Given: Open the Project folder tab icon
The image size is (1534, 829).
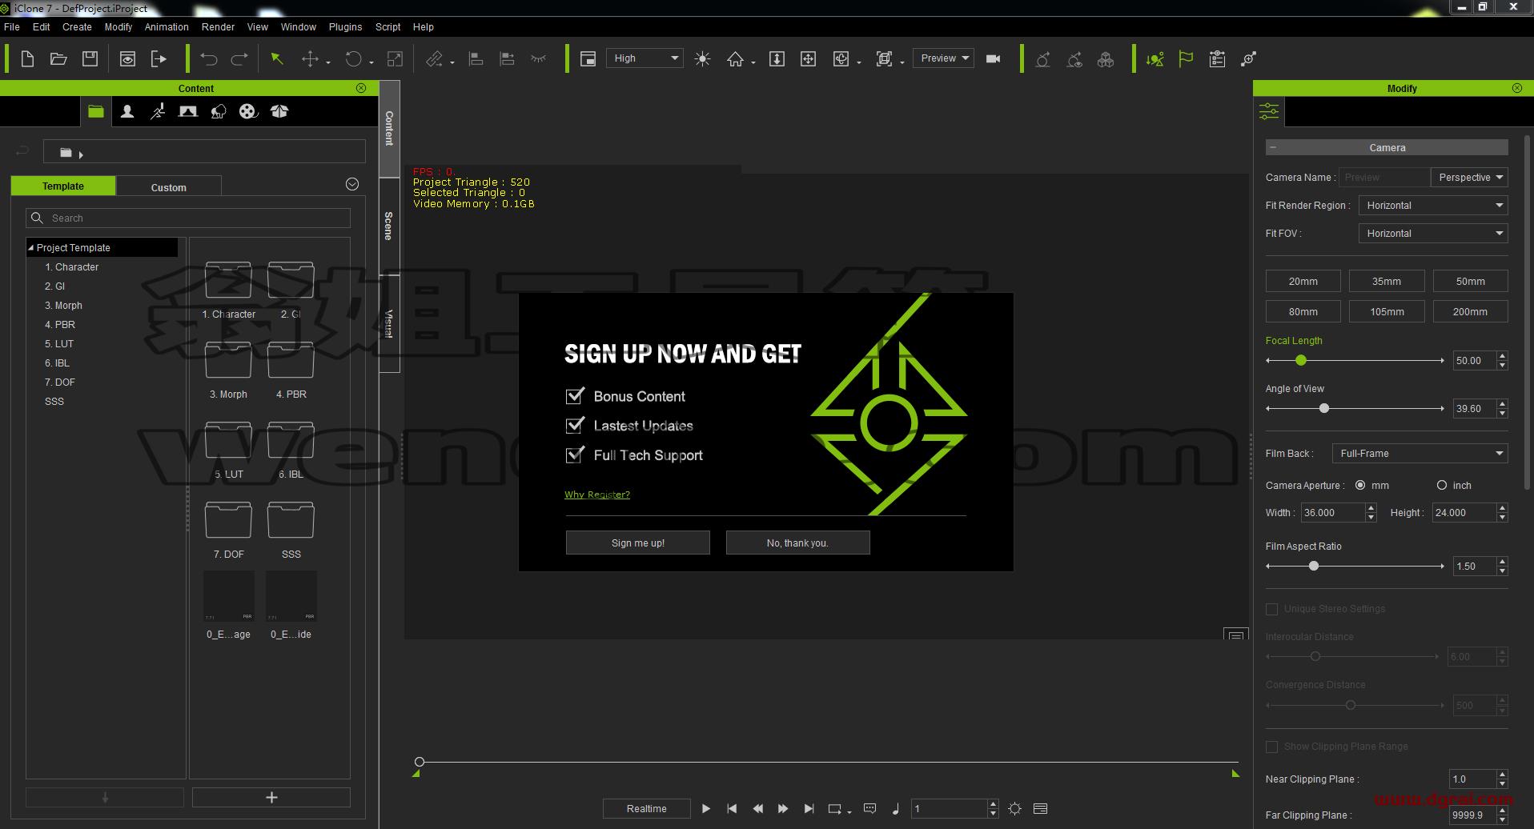Looking at the screenshot, I should point(96,111).
